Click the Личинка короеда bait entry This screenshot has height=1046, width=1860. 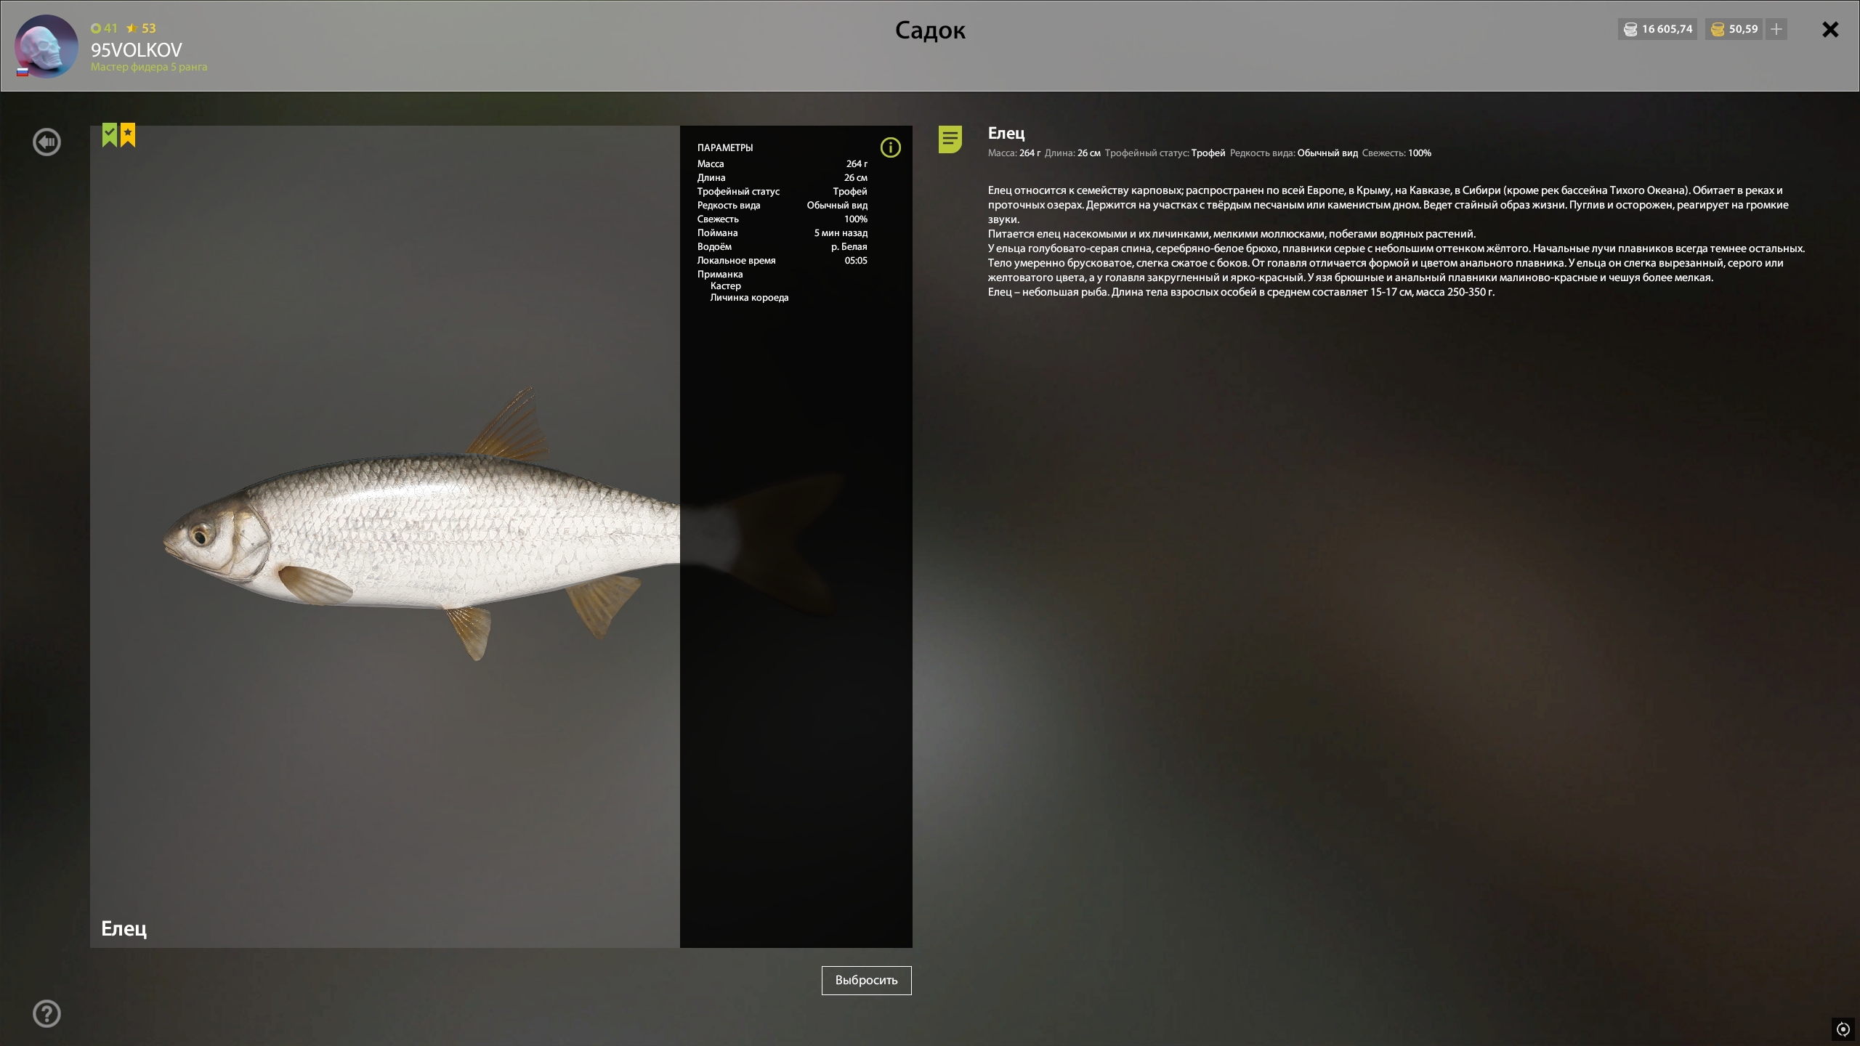coord(748,298)
